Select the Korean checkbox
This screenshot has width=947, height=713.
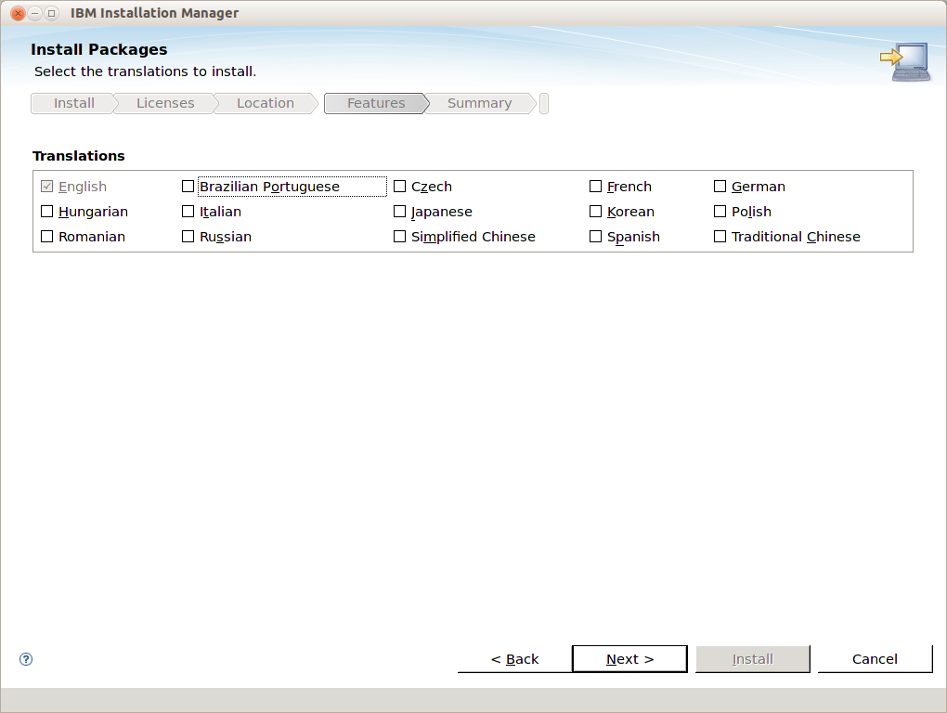[595, 212]
